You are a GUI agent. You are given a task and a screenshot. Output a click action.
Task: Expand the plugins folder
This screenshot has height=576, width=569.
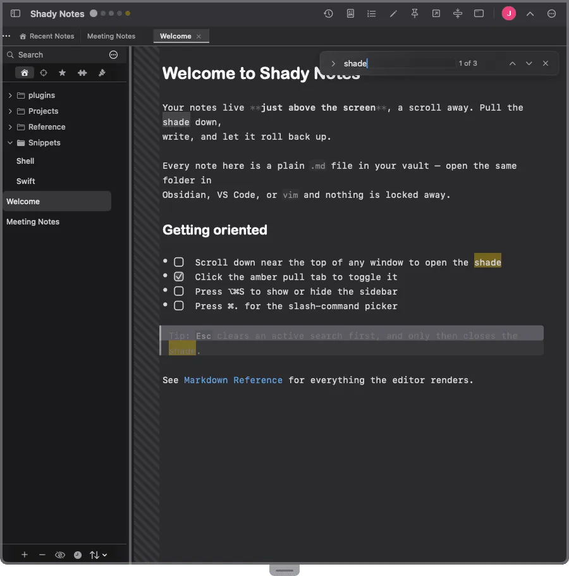(10, 95)
